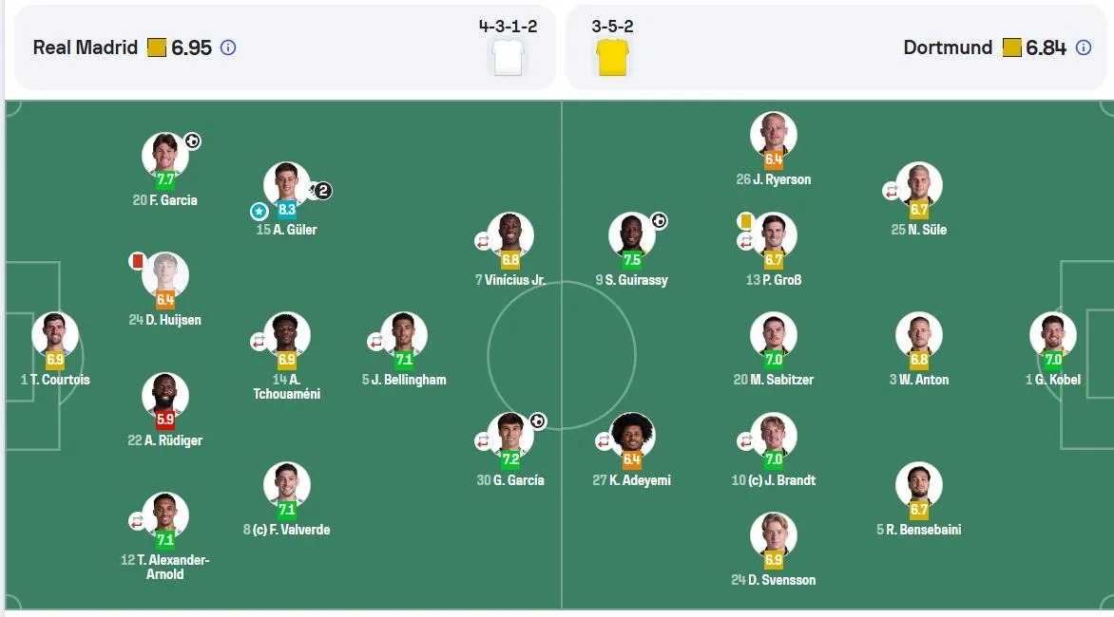Viewport: 1114px width, 617px height.
Task: Click the star badge on A. Güler
Action: (259, 212)
